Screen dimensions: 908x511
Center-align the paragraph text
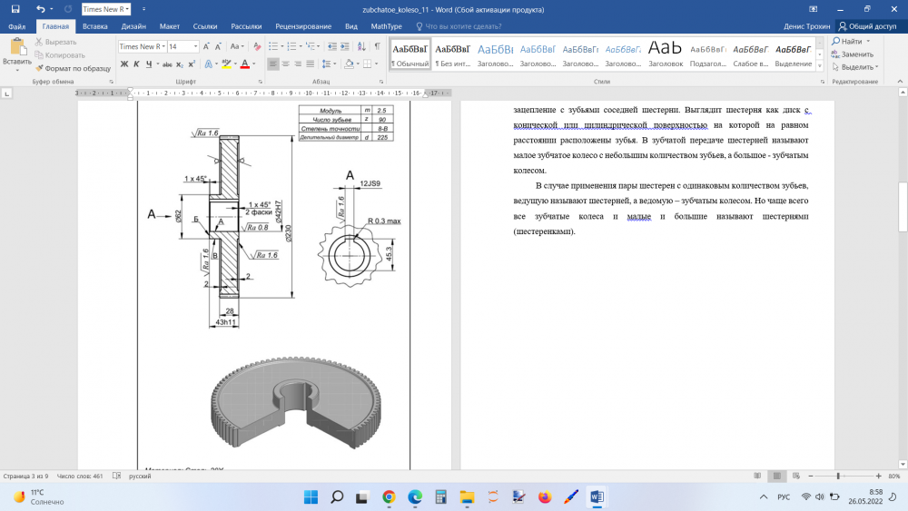[285, 64]
